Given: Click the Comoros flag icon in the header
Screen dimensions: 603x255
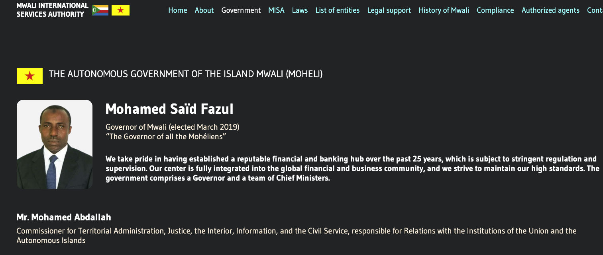Looking at the screenshot, I should coord(100,10).
